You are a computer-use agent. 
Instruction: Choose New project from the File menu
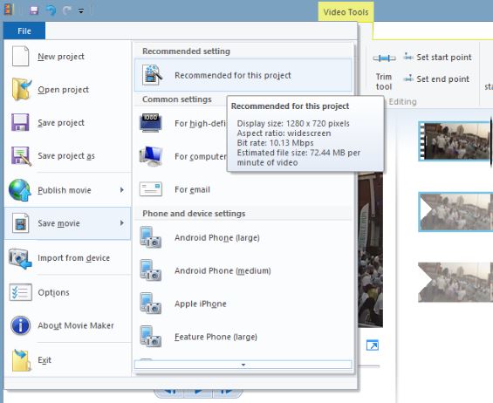67,57
